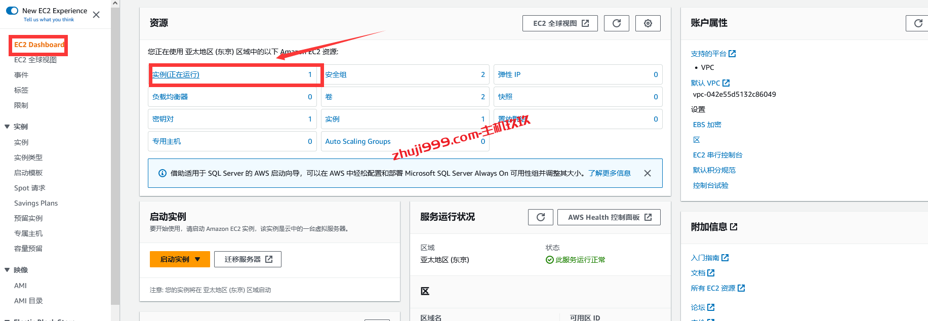Open 预留实例 in the sidebar
Image resolution: width=928 pixels, height=321 pixels.
coord(28,218)
